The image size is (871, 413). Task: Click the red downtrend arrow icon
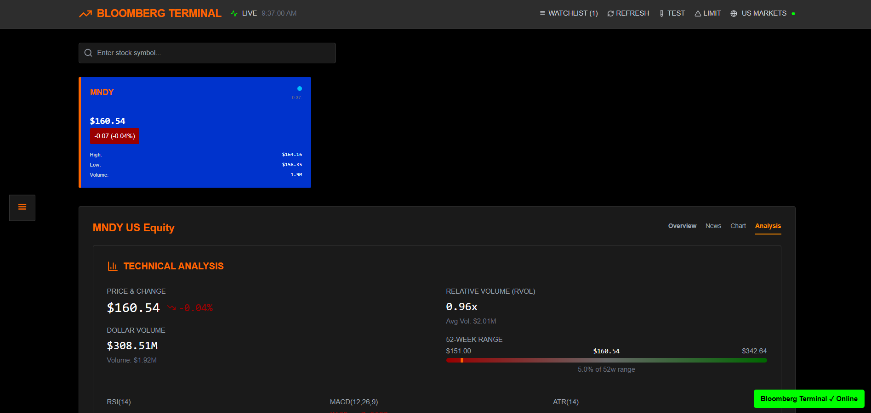click(x=172, y=308)
